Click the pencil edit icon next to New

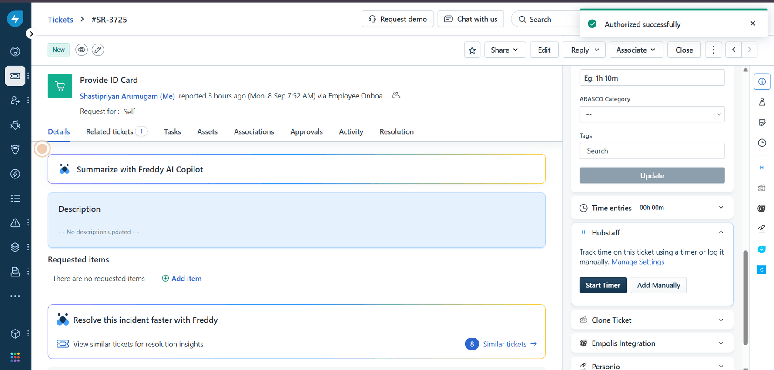[98, 50]
